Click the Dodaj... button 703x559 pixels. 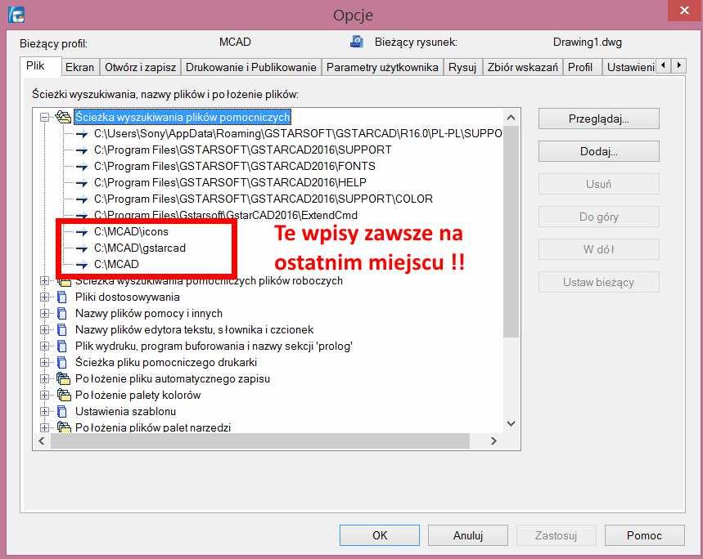click(598, 151)
